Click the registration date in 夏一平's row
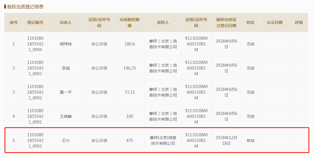The width and height of the screenshot is (313, 157). 226,92
